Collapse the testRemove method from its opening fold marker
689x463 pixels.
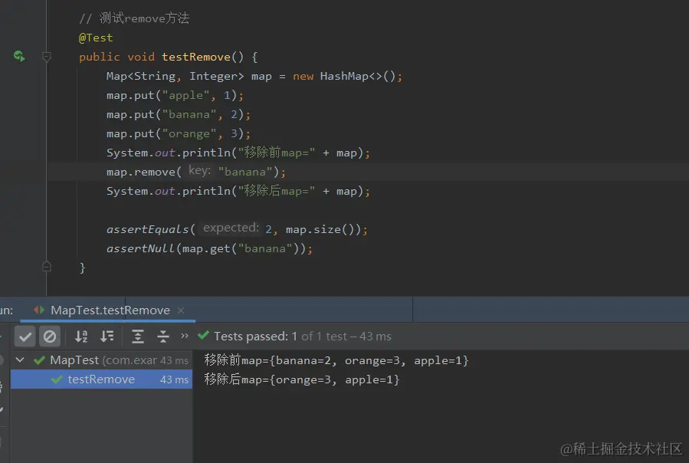coord(47,56)
